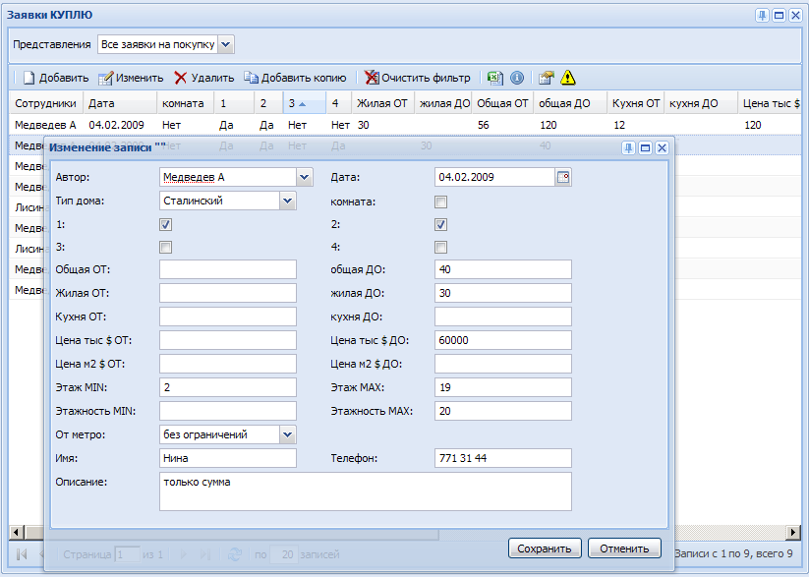The height and width of the screenshot is (577, 809).
Task: Click the Цена тыс $ ДО field
Action: (x=503, y=340)
